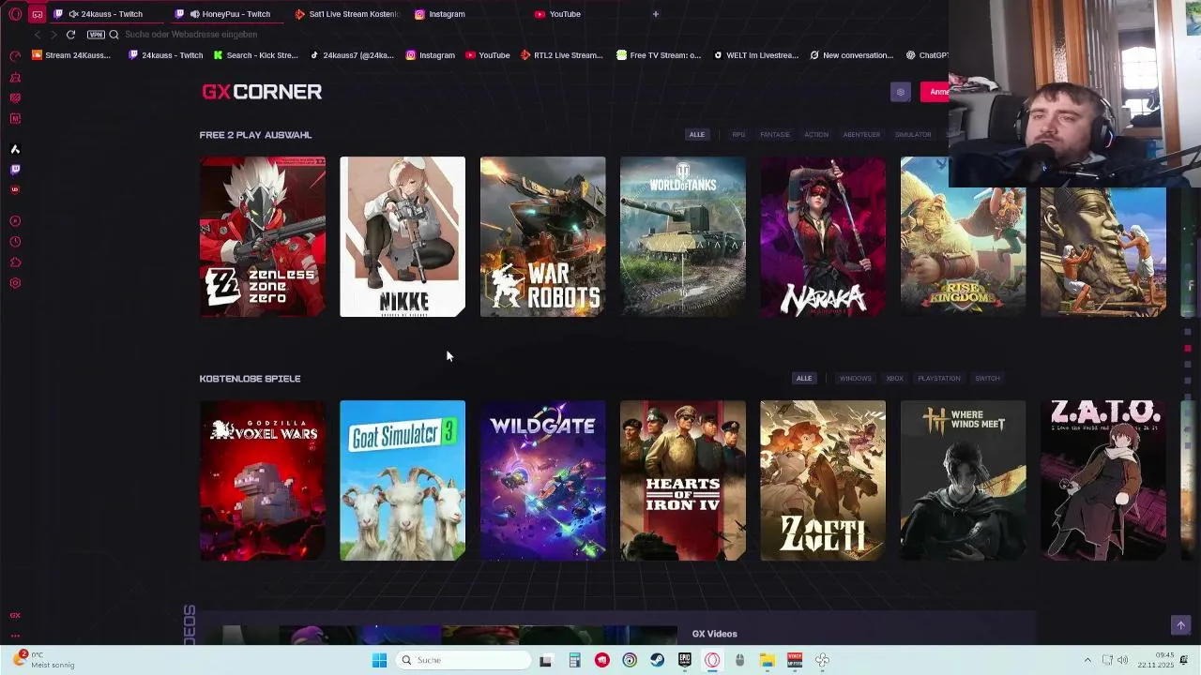Open Goat Simulator 3 game card
Viewport: 1201px width, 675px height.
click(403, 481)
